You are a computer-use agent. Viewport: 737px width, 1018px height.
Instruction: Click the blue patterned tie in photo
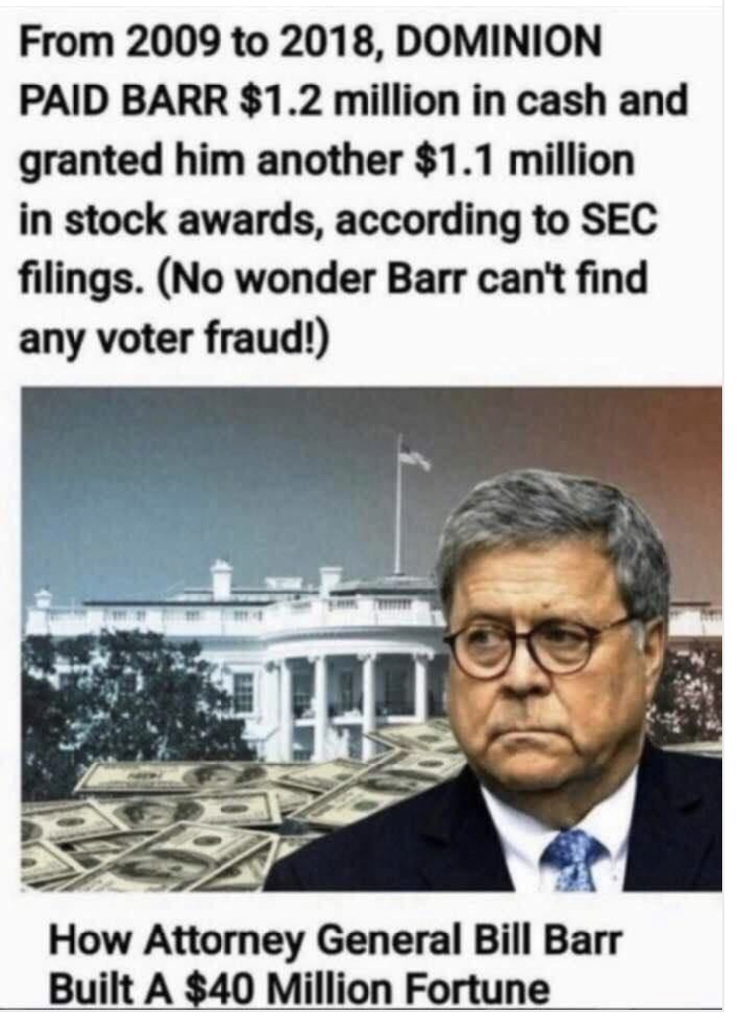(572, 859)
